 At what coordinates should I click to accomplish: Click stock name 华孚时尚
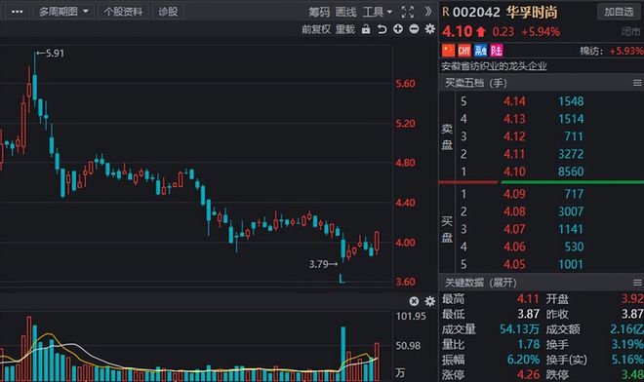click(x=532, y=12)
